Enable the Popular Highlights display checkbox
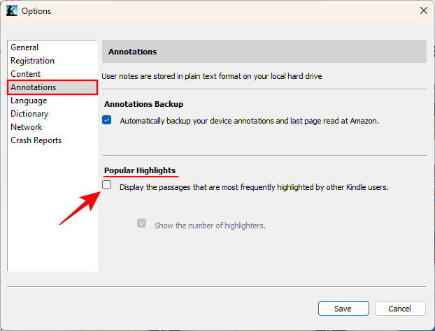 [x=107, y=185]
